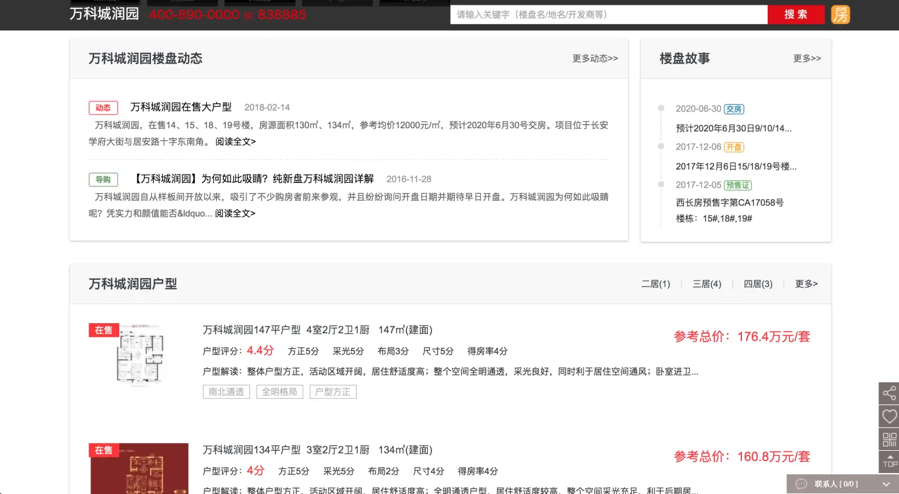Click 西长房预售字第CA17058号 text

729,203
